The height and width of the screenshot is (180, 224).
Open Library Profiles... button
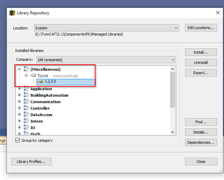(x=31, y=162)
